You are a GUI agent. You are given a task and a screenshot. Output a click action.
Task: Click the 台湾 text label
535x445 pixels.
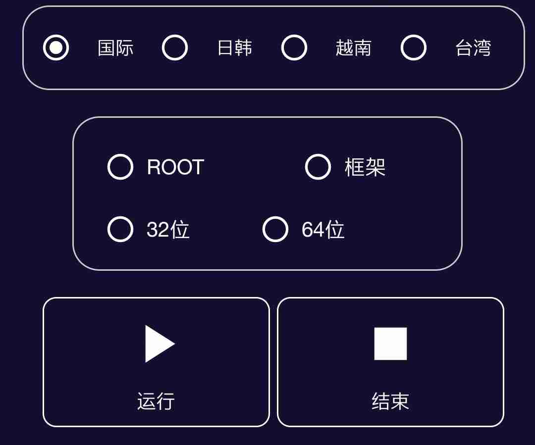473,48
